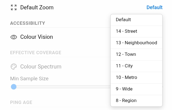Screen dimensions: 172x110
Task: Select the plain Default option in the list
Action: 123,20
